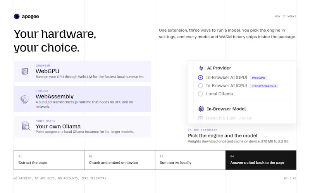Select Answers cited back to the page step
The image size is (310, 193).
(261, 160)
